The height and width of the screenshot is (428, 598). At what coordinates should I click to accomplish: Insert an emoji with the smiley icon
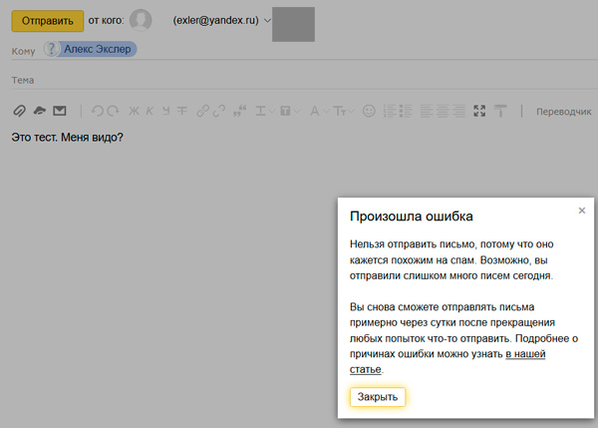pos(369,111)
